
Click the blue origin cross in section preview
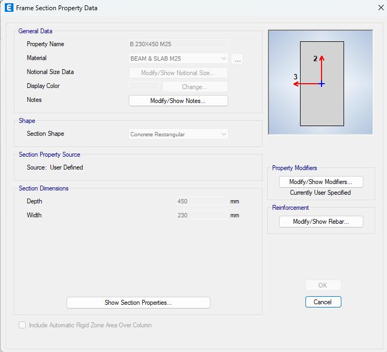tap(322, 84)
